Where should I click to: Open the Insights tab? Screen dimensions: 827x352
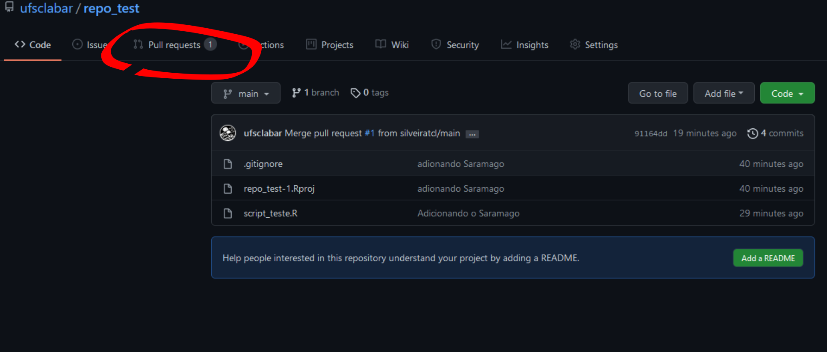pos(524,44)
